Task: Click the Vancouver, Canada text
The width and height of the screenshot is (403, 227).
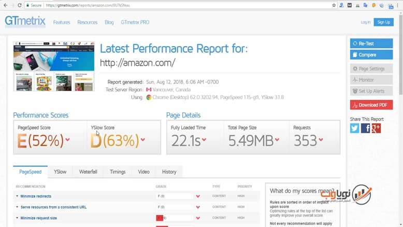Action: (x=171, y=90)
